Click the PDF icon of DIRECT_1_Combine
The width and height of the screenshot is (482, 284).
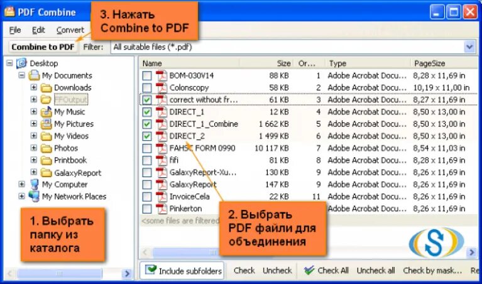pos(161,124)
